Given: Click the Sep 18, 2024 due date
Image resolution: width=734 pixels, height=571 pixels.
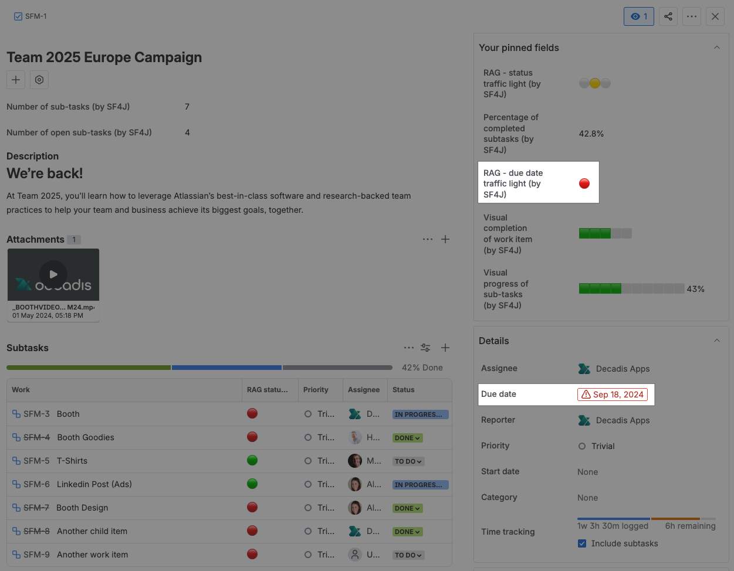Looking at the screenshot, I should pyautogui.click(x=613, y=395).
